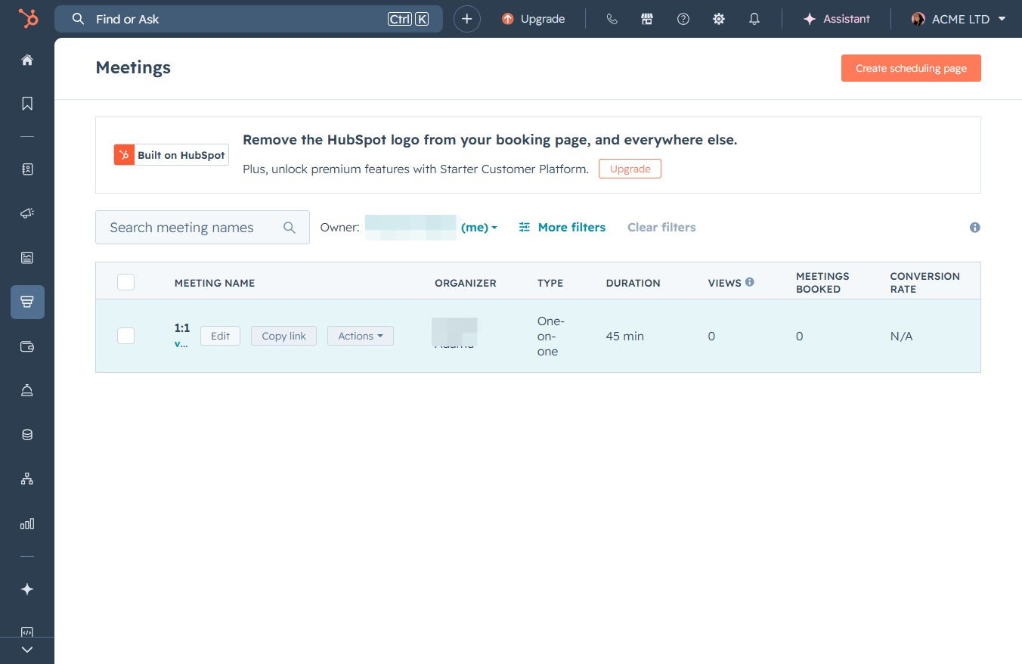Click the Search meeting names field

coord(203,227)
